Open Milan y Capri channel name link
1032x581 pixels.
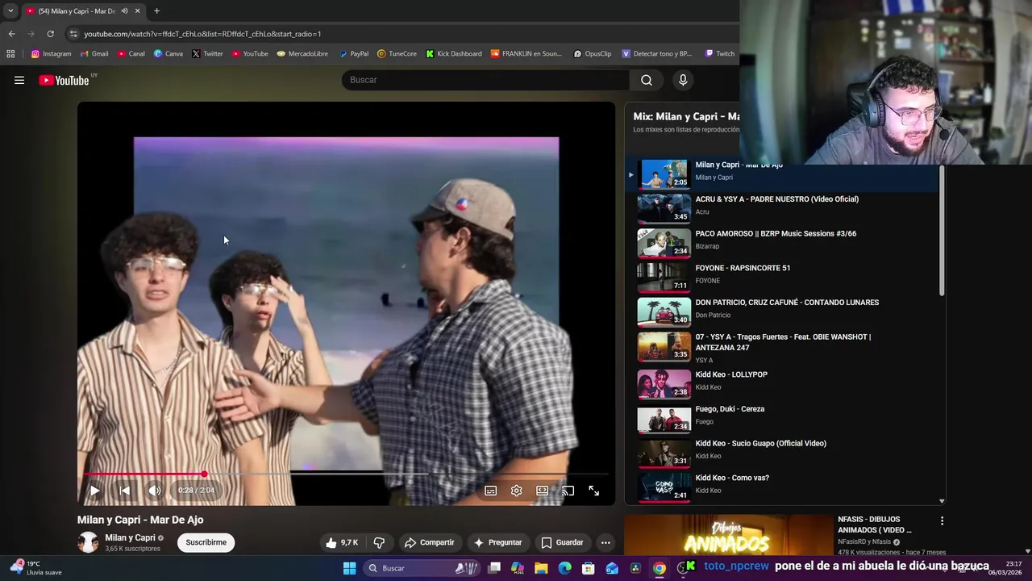(x=130, y=537)
